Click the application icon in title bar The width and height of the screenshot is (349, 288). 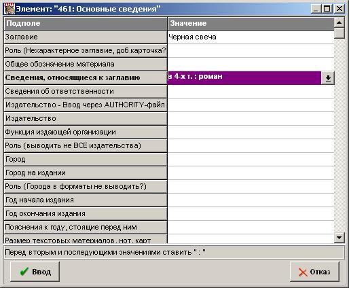(x=10, y=9)
